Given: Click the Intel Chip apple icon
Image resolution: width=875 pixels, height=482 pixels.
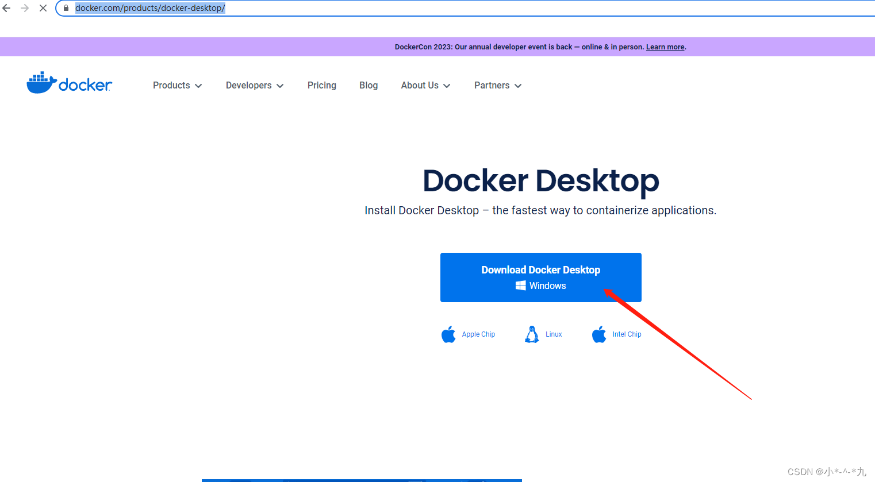Looking at the screenshot, I should 599,334.
